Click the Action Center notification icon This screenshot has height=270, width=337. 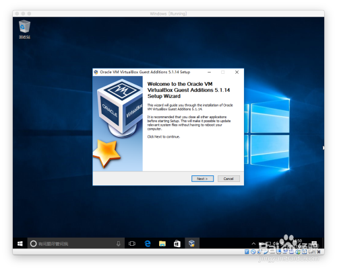315,244
